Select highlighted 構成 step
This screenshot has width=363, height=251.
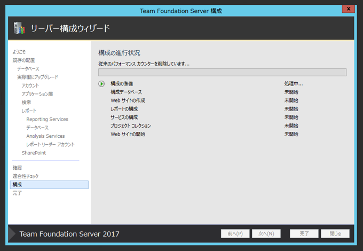click(49, 185)
